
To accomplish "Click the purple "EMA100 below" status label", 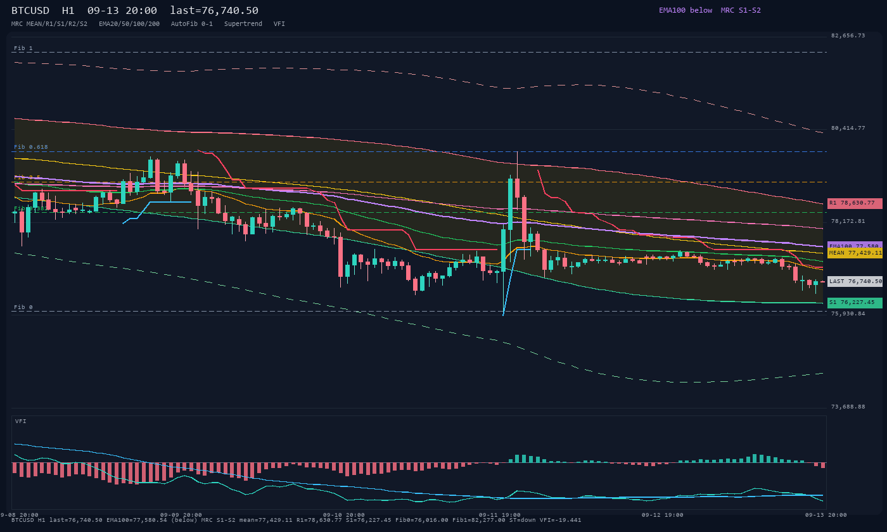I will [686, 10].
